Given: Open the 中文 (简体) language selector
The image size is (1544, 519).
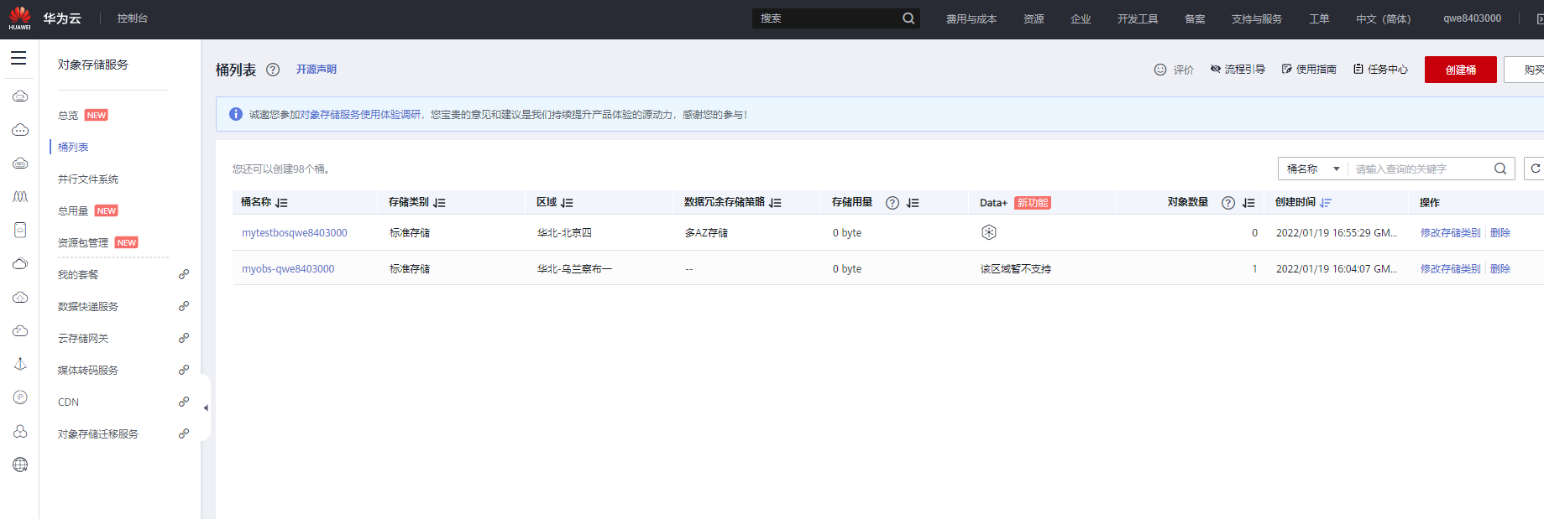Looking at the screenshot, I should pyautogui.click(x=1384, y=18).
